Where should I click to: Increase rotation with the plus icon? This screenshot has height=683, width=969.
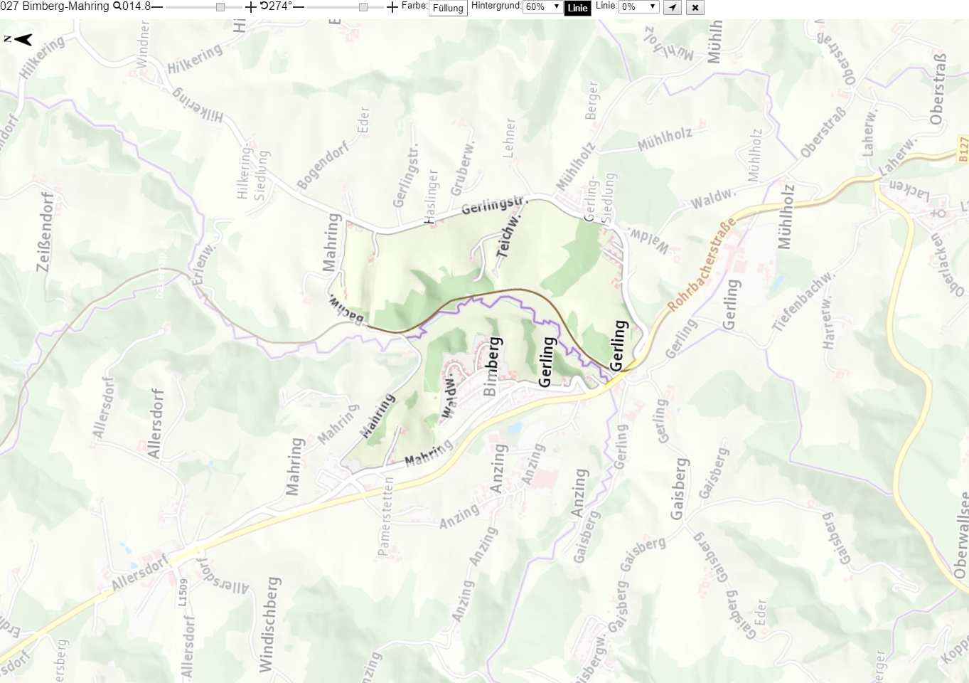pyautogui.click(x=392, y=7)
